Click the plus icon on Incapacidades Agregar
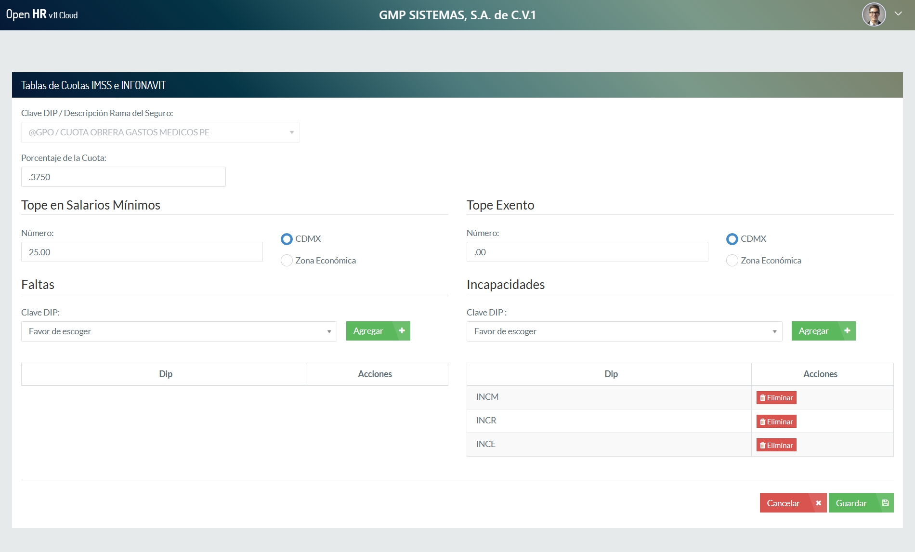The width and height of the screenshot is (915, 552). point(847,331)
